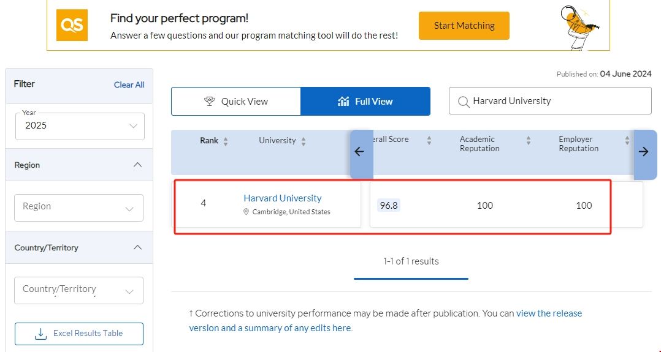This screenshot has height=352, width=661.
Task: Select the Full View tab
Action: click(x=365, y=102)
